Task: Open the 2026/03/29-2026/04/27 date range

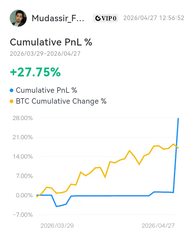Action: pyautogui.click(x=45, y=54)
